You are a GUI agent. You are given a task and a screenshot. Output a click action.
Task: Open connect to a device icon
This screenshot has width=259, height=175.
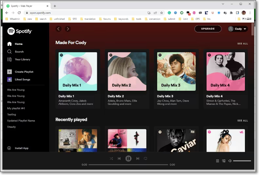click(224, 161)
